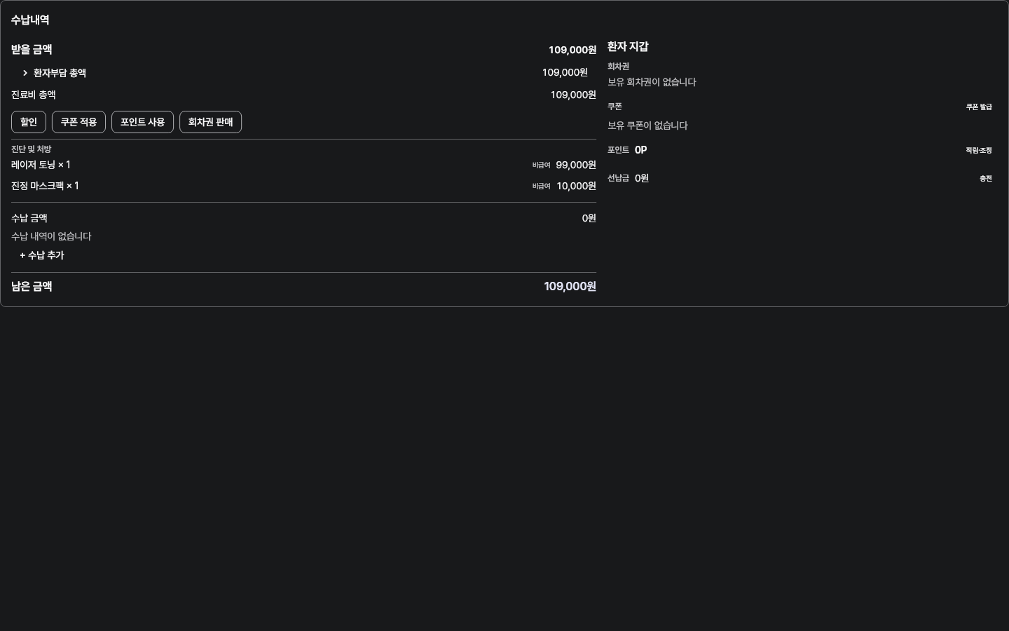Click 쿠폰 발급 in the patient wallet
Viewport: 1009px width, 631px height.
coord(979,107)
